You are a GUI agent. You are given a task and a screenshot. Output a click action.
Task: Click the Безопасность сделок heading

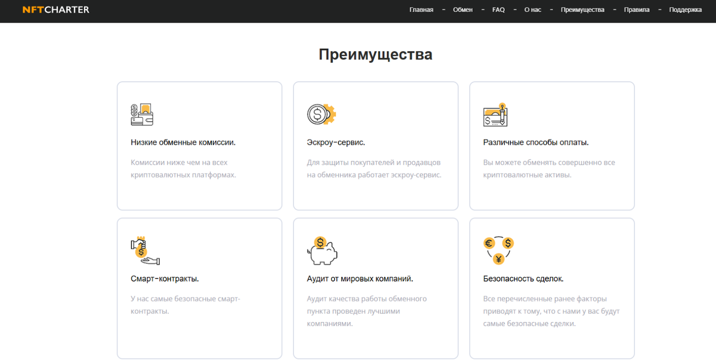pyautogui.click(x=523, y=279)
